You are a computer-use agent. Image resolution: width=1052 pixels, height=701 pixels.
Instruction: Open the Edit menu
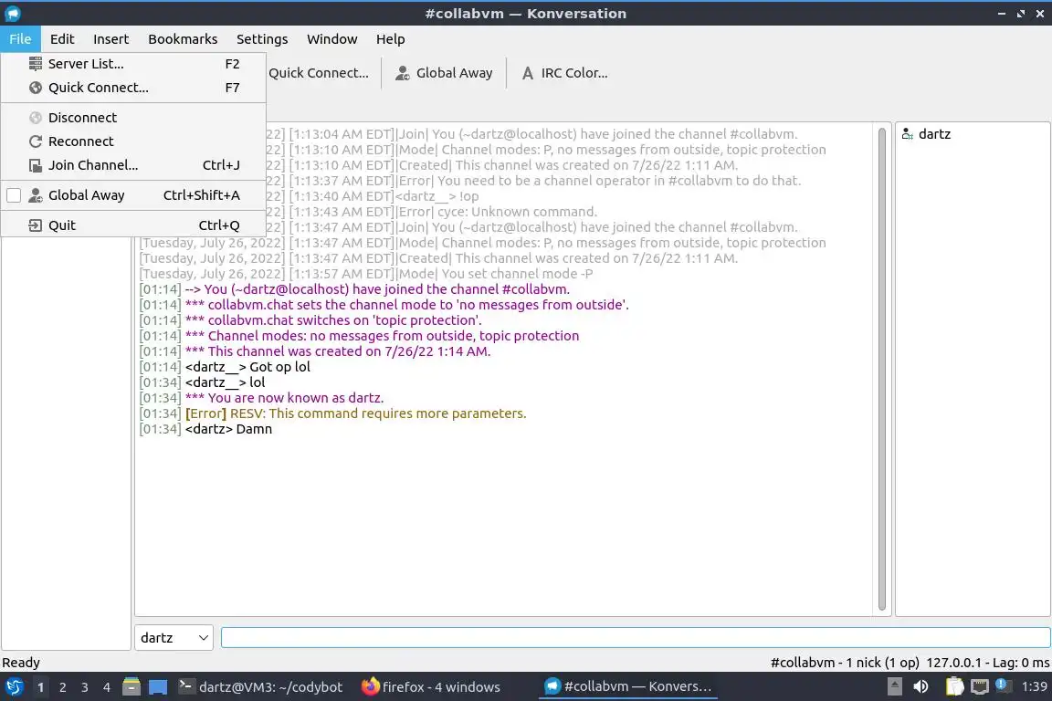(62, 39)
